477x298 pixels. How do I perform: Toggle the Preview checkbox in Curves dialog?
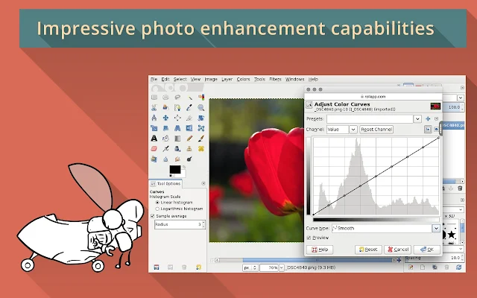(309, 238)
